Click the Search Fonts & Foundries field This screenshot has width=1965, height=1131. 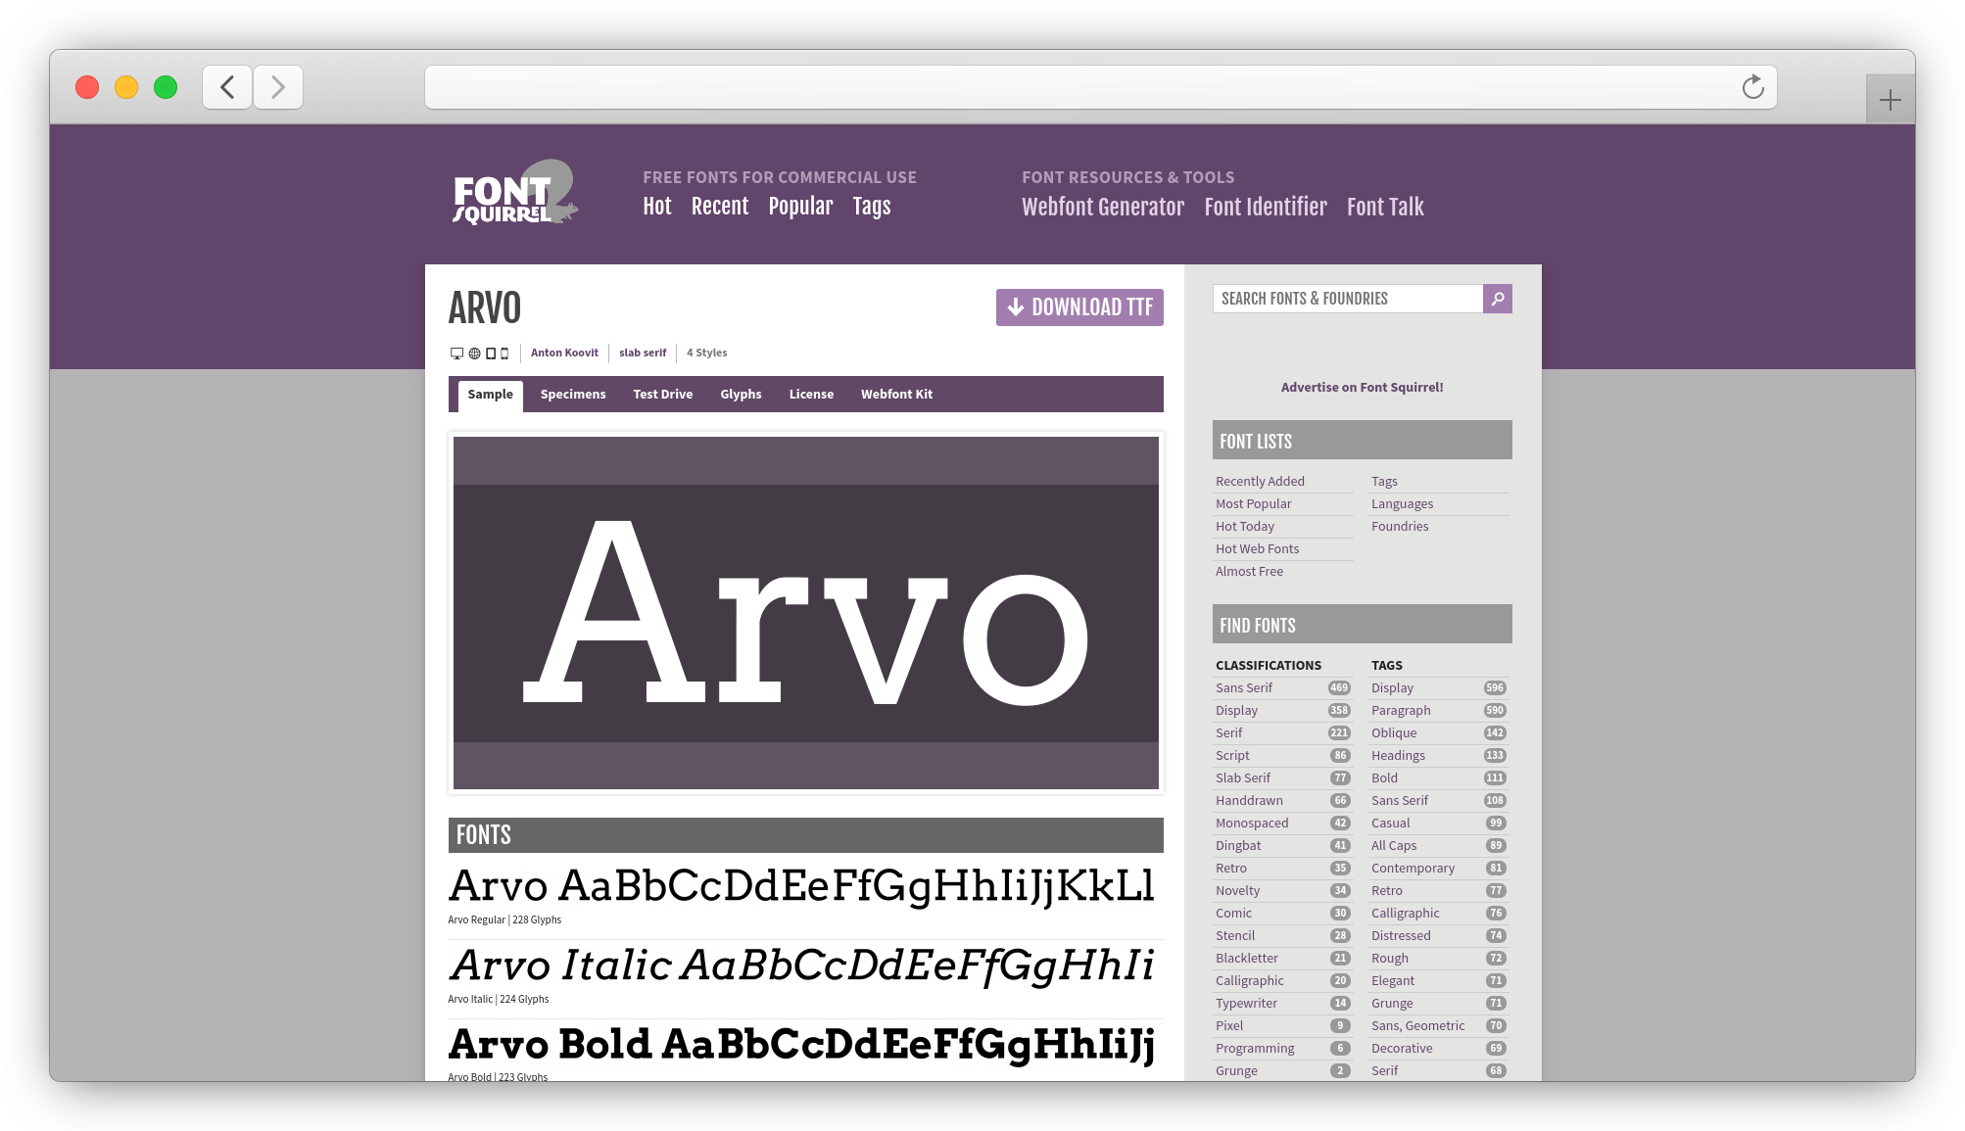(x=1348, y=299)
